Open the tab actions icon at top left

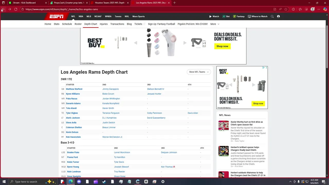click(3, 3)
